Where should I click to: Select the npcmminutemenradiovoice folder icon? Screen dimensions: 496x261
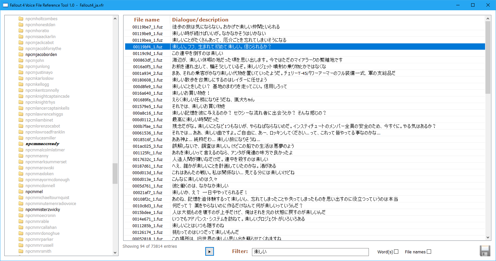pyautogui.click(x=21, y=204)
